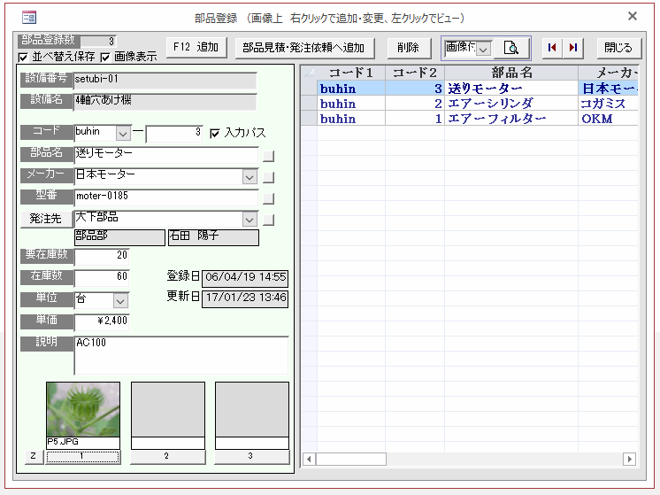Click the P5.JPG plant thumbnail
This screenshot has height=495, width=660.
tap(83, 409)
